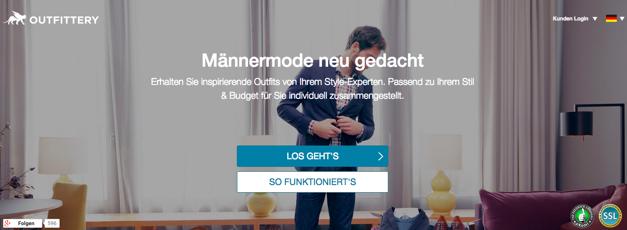Viewport: 627px width, 230px height.
Task: Start with the LOS GEHT'S button
Action: [x=313, y=156]
